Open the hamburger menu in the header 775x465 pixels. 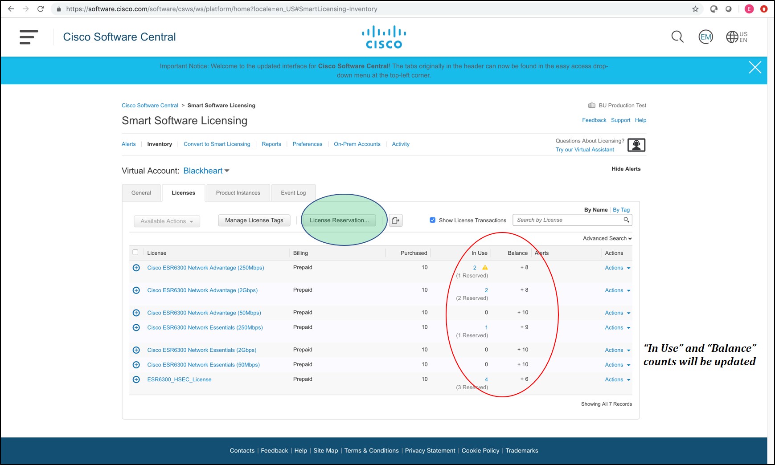pyautogui.click(x=29, y=37)
